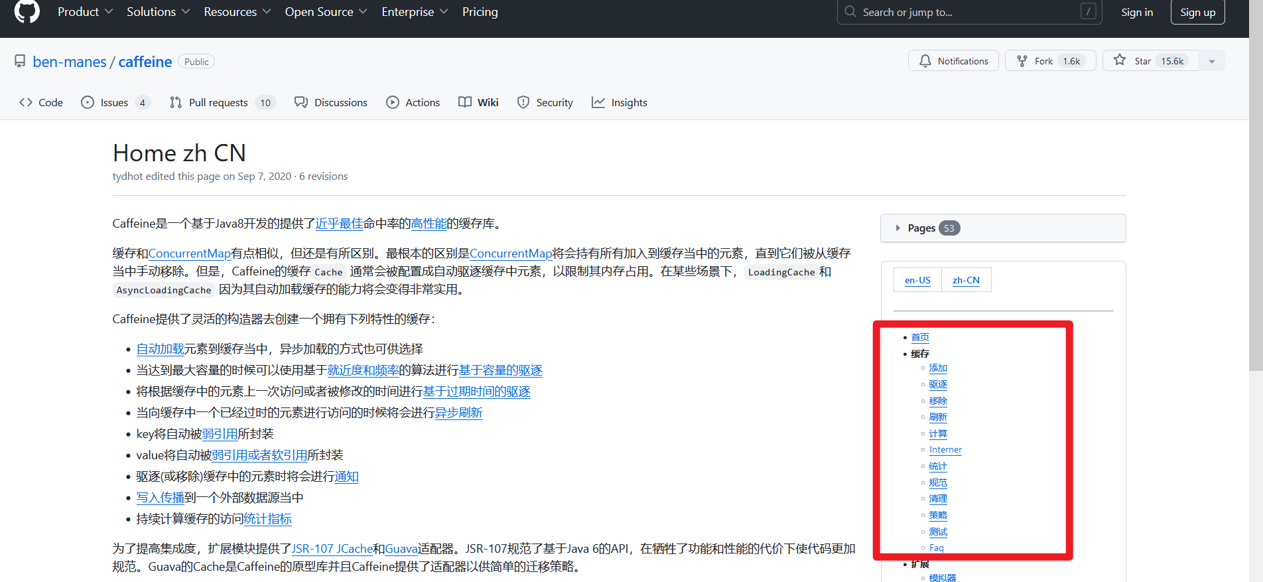Open the Product dropdown menu
This screenshot has width=1263, height=582.
click(x=85, y=12)
